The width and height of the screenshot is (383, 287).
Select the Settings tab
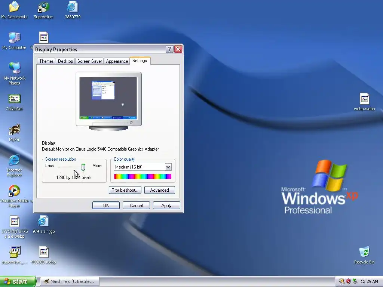(x=140, y=61)
